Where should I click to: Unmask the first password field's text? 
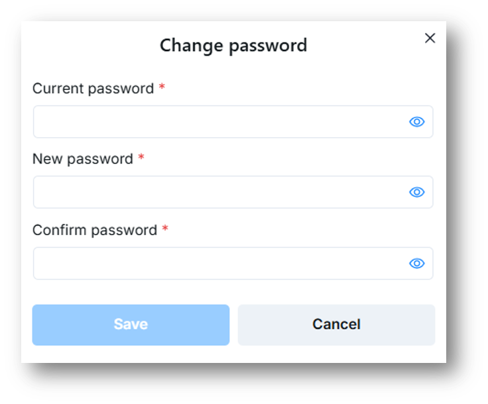tap(416, 122)
